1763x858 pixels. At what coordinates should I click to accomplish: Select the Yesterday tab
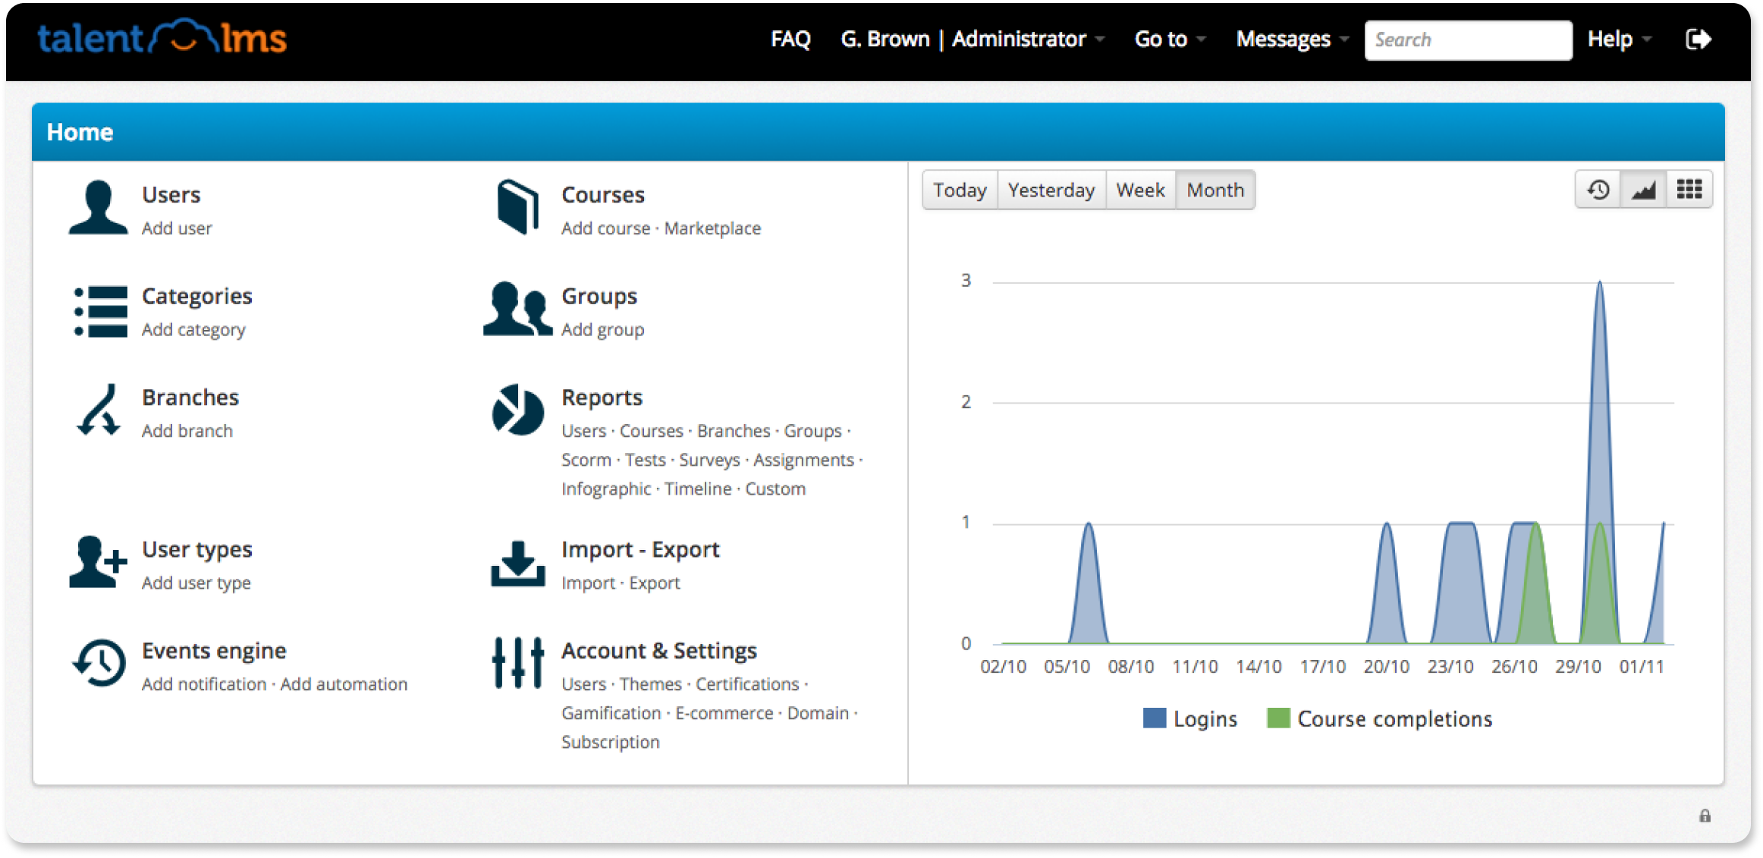click(x=1051, y=190)
